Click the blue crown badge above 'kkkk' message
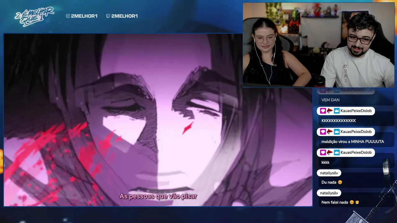The width and height of the screenshot is (397, 223). click(337, 152)
